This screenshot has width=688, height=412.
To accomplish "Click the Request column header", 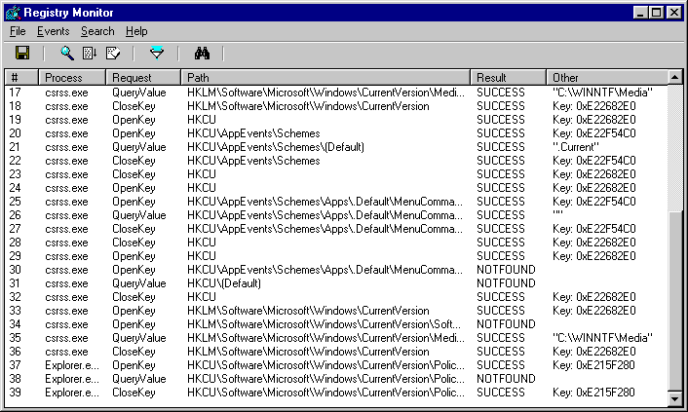I will [x=142, y=77].
